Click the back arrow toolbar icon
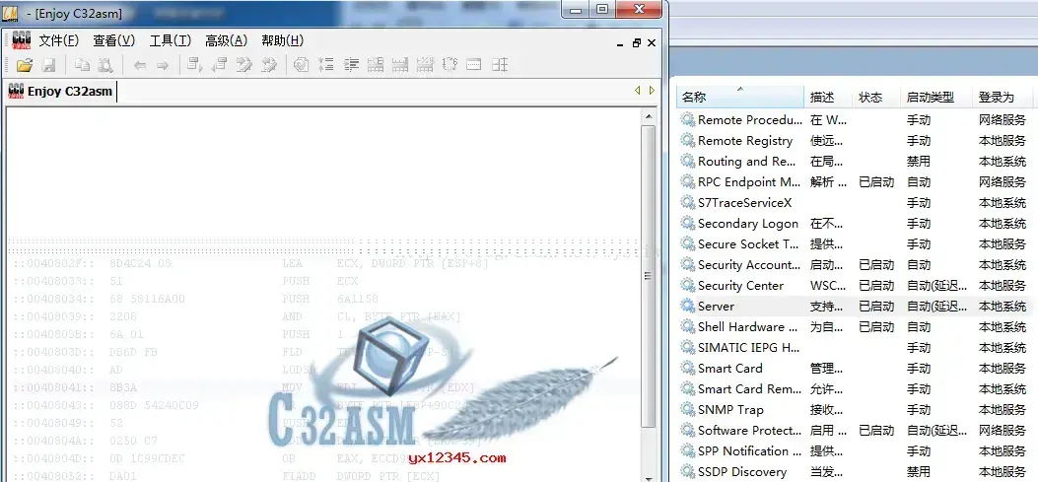Image resolution: width=1038 pixels, height=482 pixels. 140,65
